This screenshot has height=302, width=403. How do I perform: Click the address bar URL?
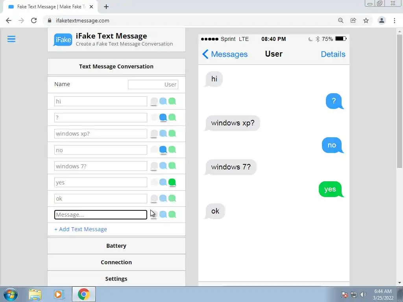[83, 20]
